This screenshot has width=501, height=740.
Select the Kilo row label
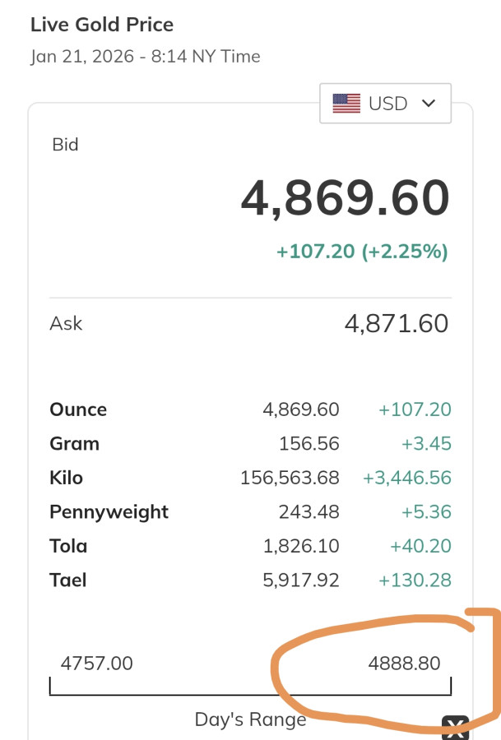[66, 478]
